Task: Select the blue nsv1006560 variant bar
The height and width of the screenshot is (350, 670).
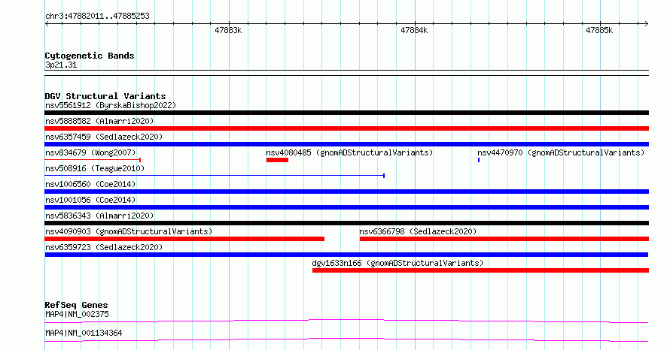Action: coord(346,192)
